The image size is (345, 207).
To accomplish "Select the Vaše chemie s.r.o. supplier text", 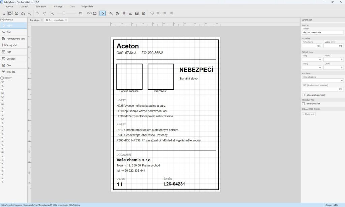I will tap(134, 160).
